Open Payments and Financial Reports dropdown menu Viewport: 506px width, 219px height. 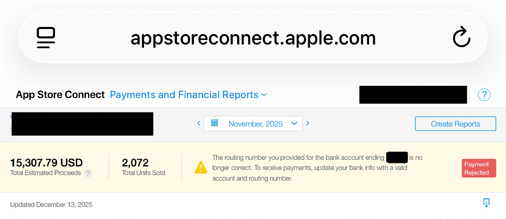(184, 95)
